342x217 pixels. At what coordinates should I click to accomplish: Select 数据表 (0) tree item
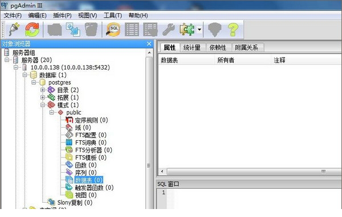[88, 180]
